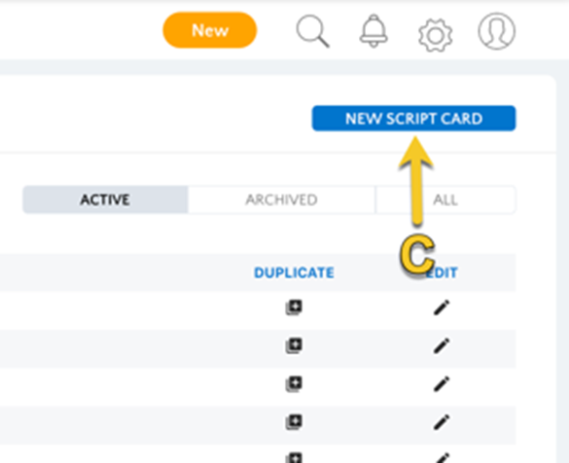Open search with the magnifier icon
The height and width of the screenshot is (463, 569).
(312, 31)
